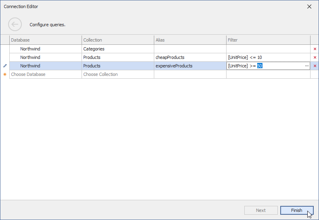Open the Choose Database dropdown
319x220 pixels.
point(45,74)
